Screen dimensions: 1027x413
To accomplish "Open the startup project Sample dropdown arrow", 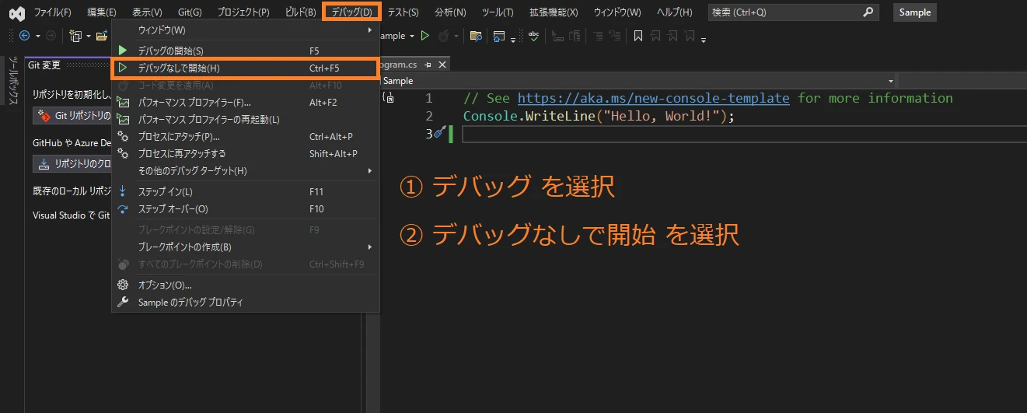I will point(413,36).
